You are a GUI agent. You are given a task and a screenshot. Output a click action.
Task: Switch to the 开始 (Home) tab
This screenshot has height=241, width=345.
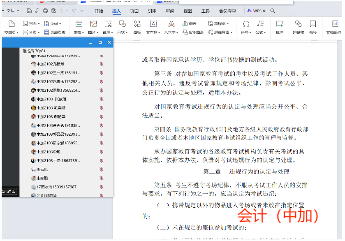(x=99, y=11)
